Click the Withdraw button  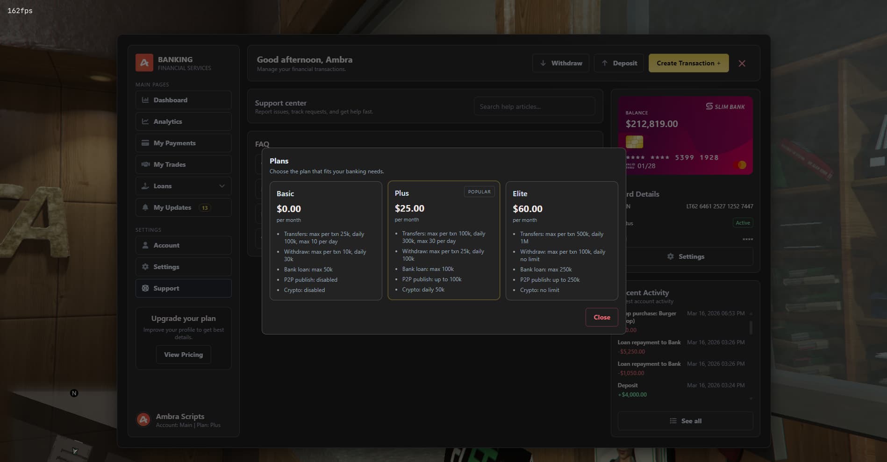click(560, 63)
